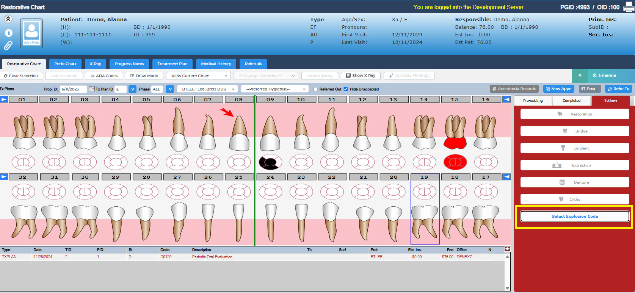Click surface diagram of tooth 01
The width and height of the screenshot is (635, 293).
click(x=24, y=162)
